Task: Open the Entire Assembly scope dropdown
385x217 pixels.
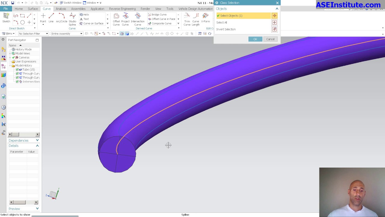Action: pyautogui.click(x=66, y=33)
